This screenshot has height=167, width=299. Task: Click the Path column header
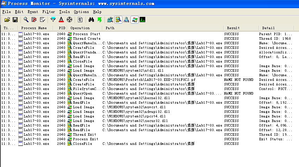163,28
